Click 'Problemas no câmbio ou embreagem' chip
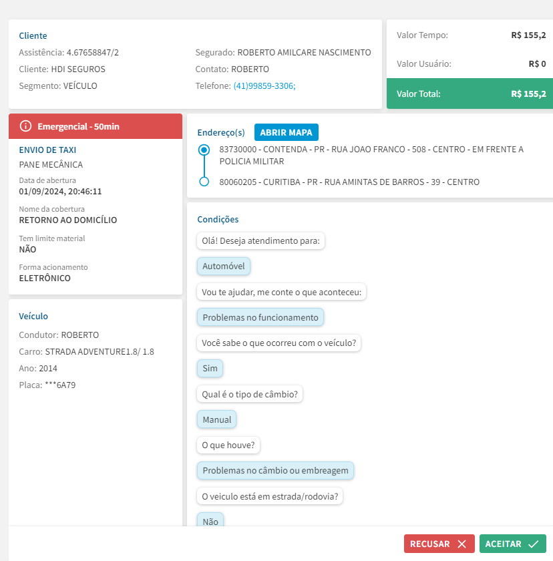553x561 pixels. coord(275,471)
